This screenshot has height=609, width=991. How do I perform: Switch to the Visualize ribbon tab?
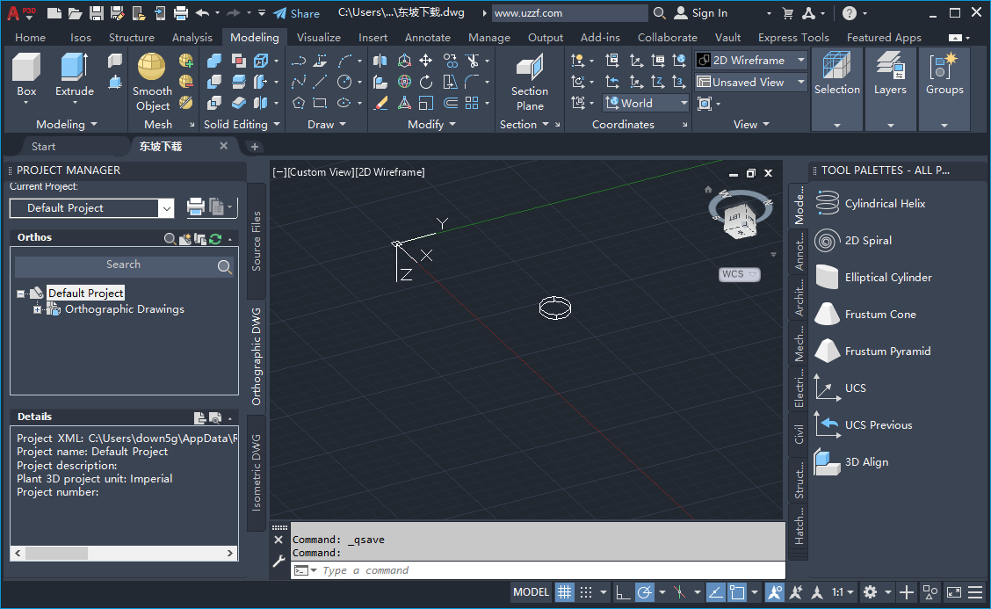pos(318,37)
